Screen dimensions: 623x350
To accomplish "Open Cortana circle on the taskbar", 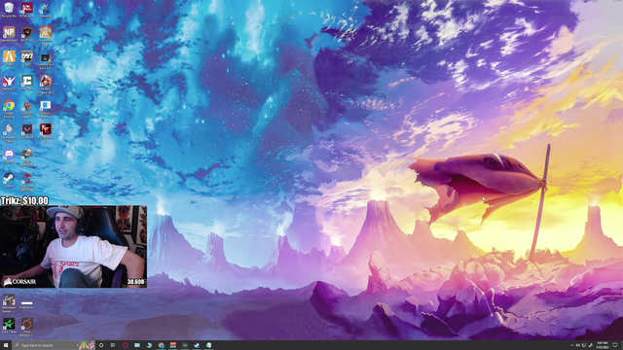I will [x=101, y=345].
